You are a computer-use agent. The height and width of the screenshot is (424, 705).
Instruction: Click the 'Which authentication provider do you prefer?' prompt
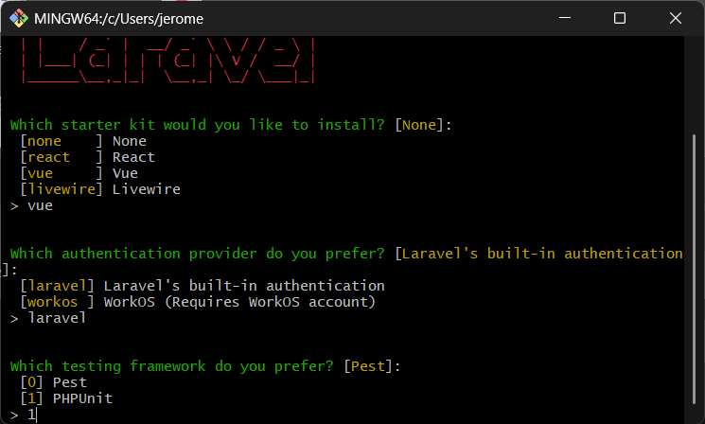[198, 254]
